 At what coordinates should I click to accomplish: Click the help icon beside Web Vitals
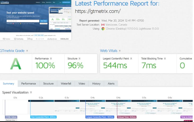click(120, 51)
